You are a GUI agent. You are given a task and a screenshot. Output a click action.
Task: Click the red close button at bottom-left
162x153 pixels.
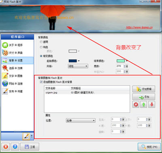6,147
